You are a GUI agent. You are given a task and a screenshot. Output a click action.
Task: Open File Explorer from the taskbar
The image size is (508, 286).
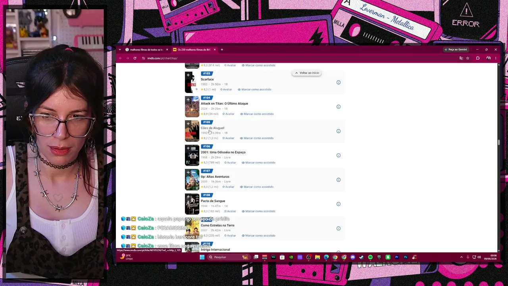(317, 257)
